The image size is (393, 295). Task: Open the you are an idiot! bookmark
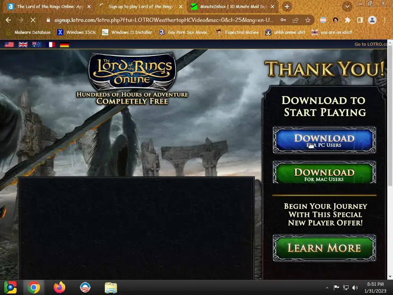coord(332,32)
